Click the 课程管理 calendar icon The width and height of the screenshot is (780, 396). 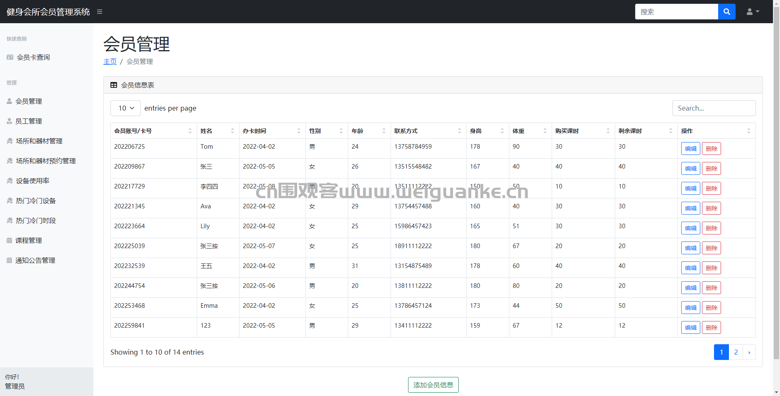tap(9, 240)
